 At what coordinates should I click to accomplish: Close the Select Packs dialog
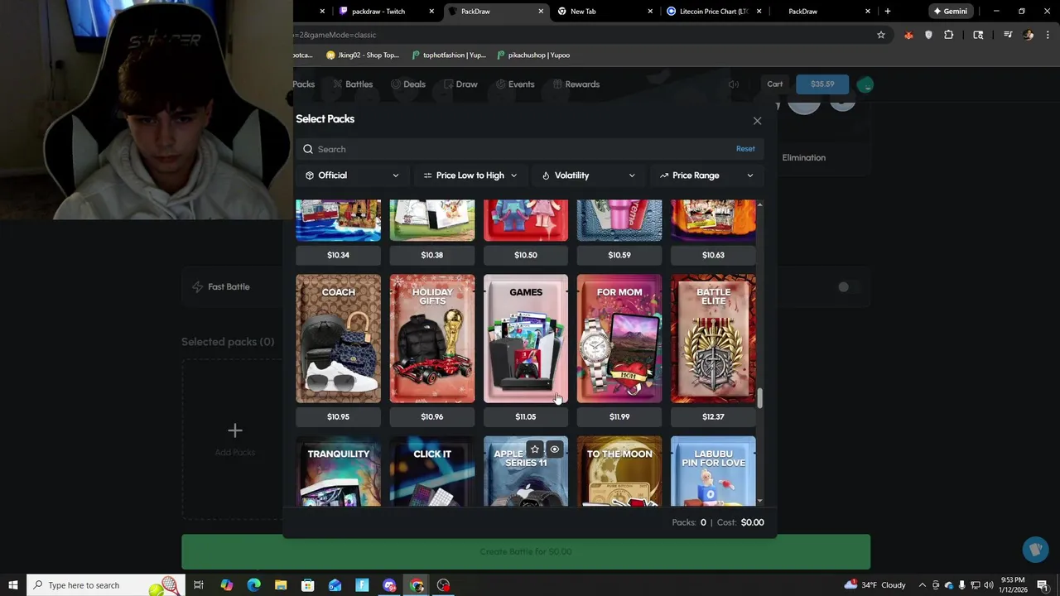click(757, 121)
